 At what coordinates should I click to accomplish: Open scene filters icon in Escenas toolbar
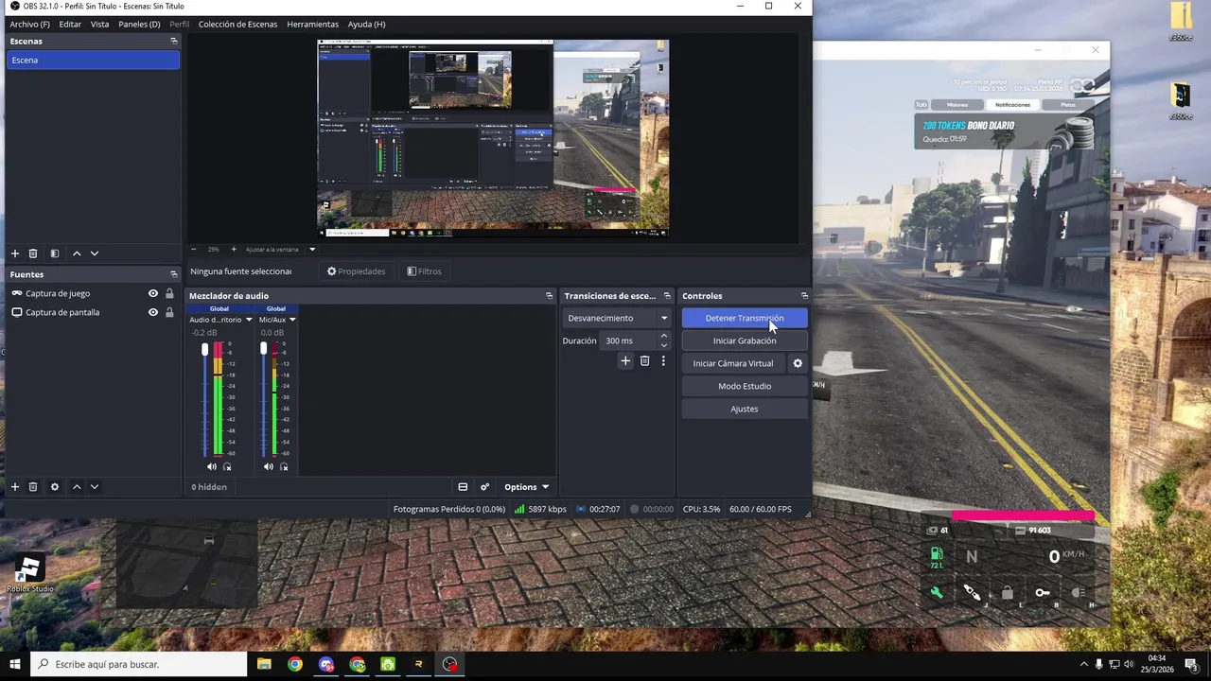(x=54, y=253)
